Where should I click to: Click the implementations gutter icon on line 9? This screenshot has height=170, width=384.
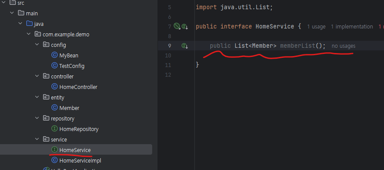[x=184, y=46]
